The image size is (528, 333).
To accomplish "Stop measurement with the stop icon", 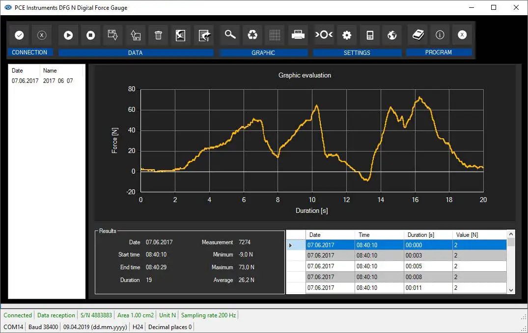I will [90, 35].
